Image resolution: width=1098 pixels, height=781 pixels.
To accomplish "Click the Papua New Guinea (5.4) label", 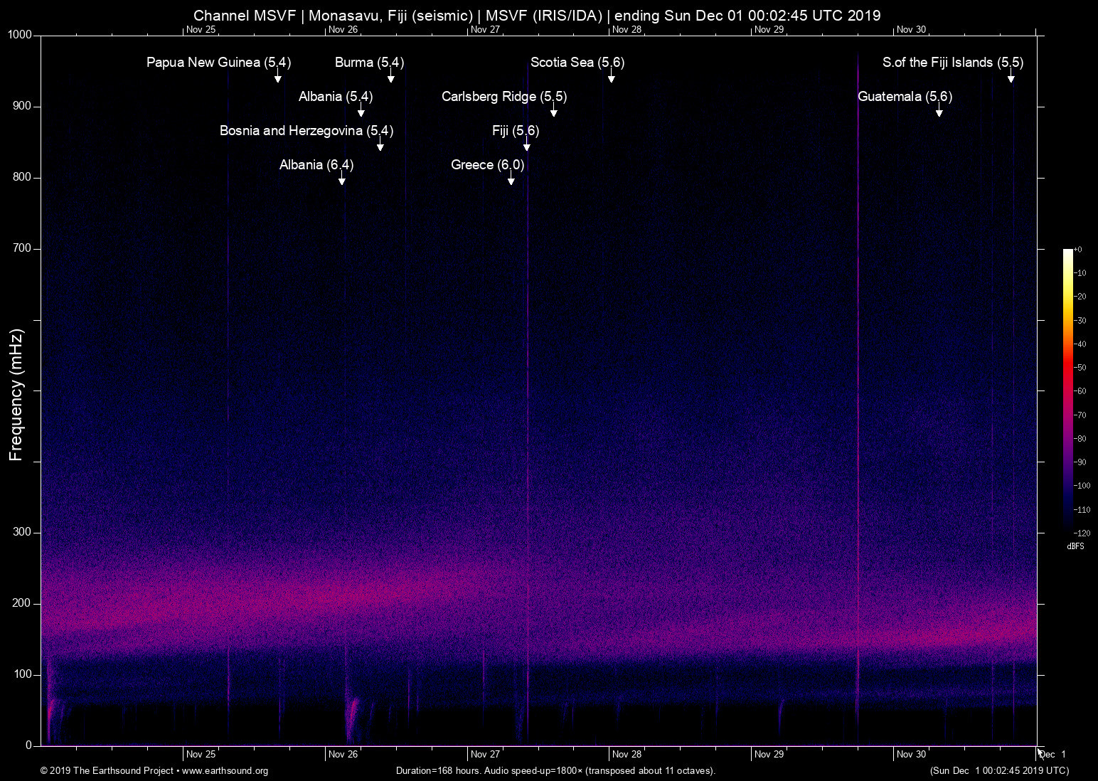I will [219, 63].
